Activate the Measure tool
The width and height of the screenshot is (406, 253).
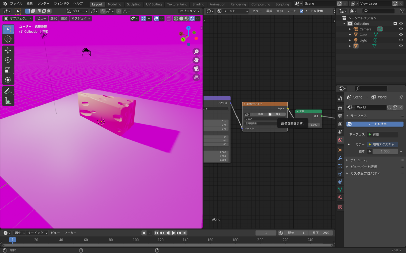8,101
